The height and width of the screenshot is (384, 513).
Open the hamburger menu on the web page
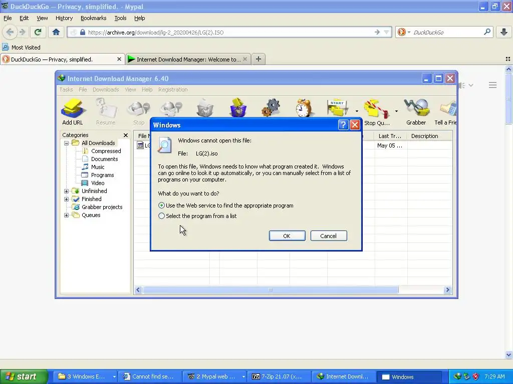tap(493, 85)
